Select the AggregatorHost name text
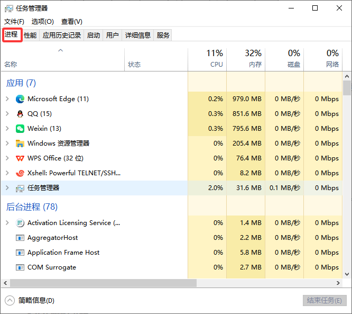The width and height of the screenshot is (352, 314). click(52, 238)
